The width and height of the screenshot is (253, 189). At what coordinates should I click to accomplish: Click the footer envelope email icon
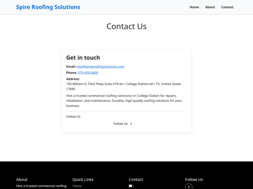[x=130, y=186]
